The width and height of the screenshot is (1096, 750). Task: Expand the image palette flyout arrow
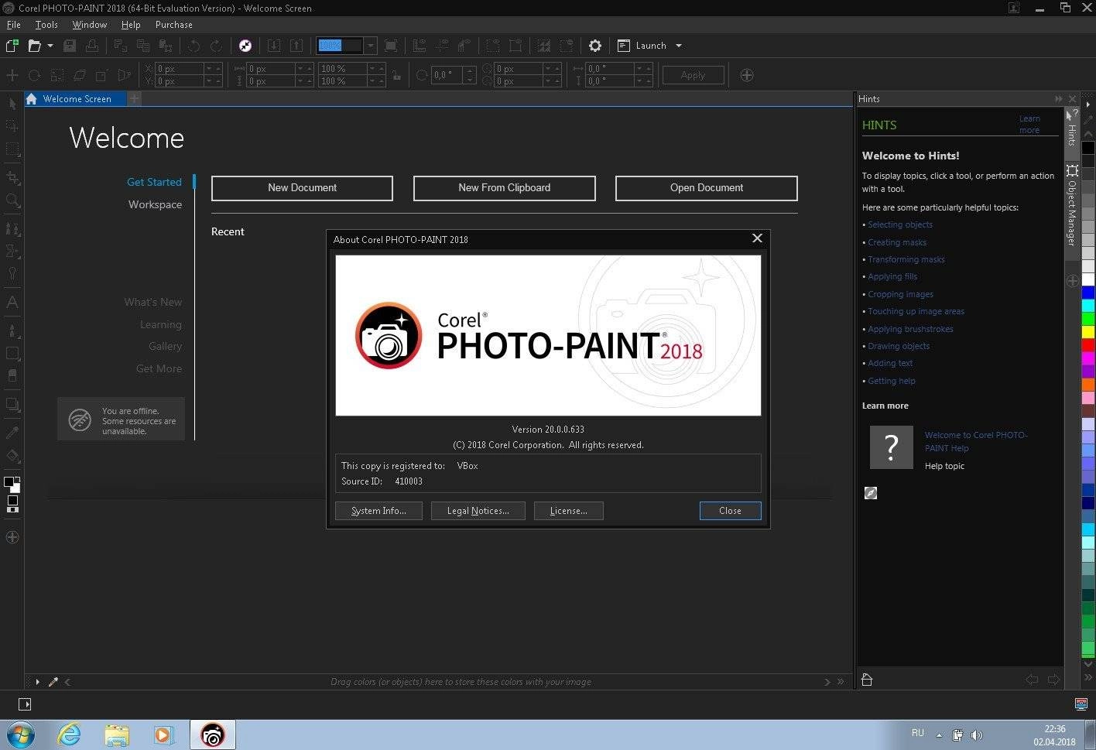pos(37,682)
